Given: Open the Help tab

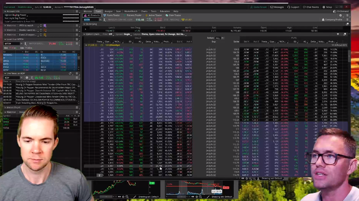Looking at the screenshot, I should 176,11.
